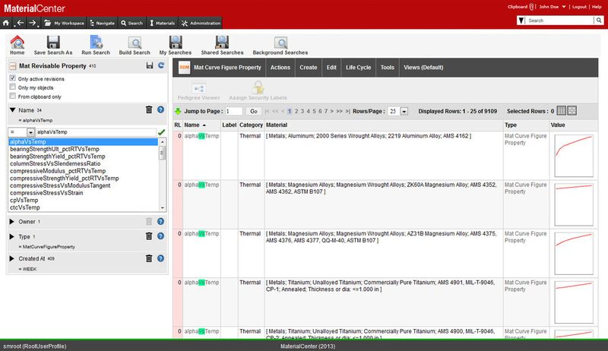Image resolution: width=608 pixels, height=351 pixels.
Task: Click the Save Search As disk icon
Action: pyautogui.click(x=53, y=43)
